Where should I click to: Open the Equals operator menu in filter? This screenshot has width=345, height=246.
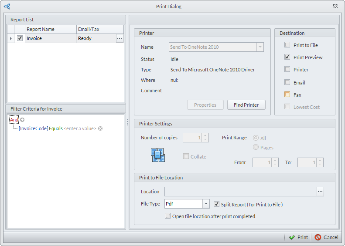(55, 128)
